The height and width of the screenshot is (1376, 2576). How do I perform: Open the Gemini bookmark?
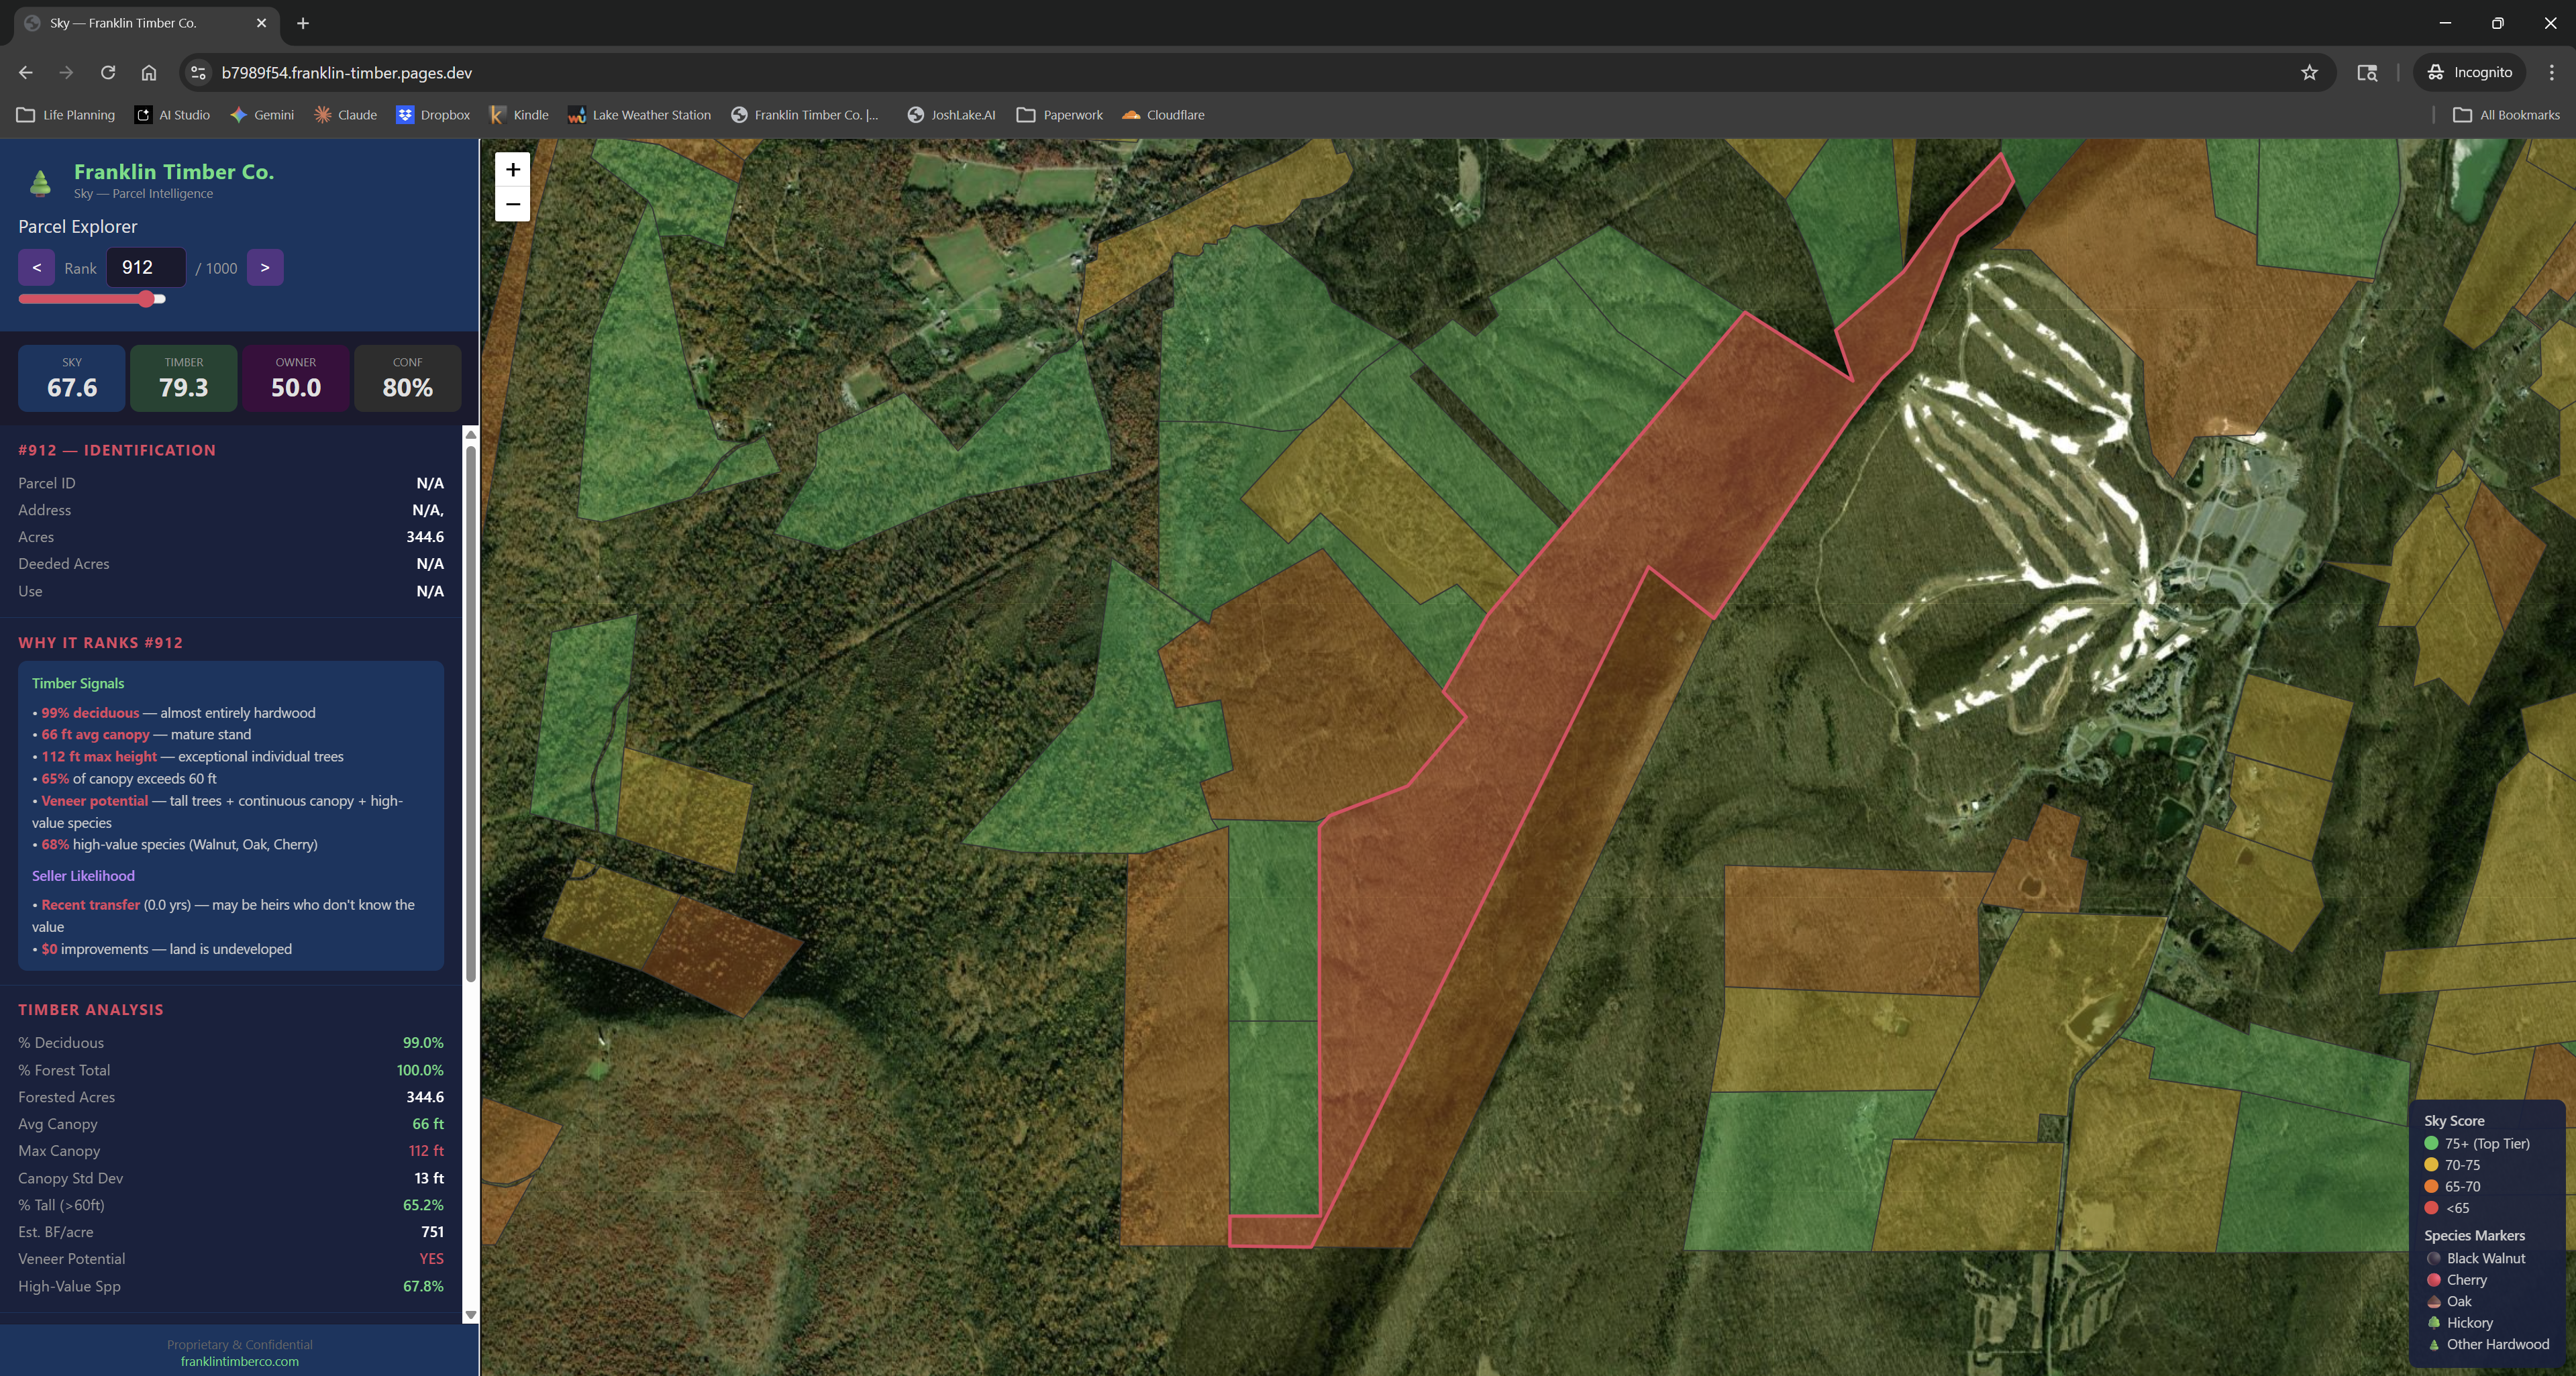point(262,115)
